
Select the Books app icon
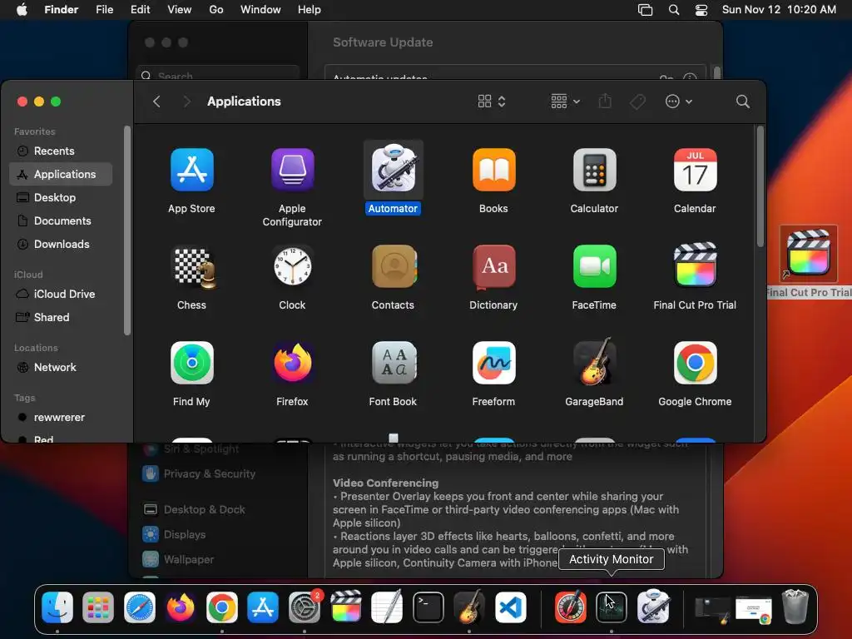click(493, 170)
